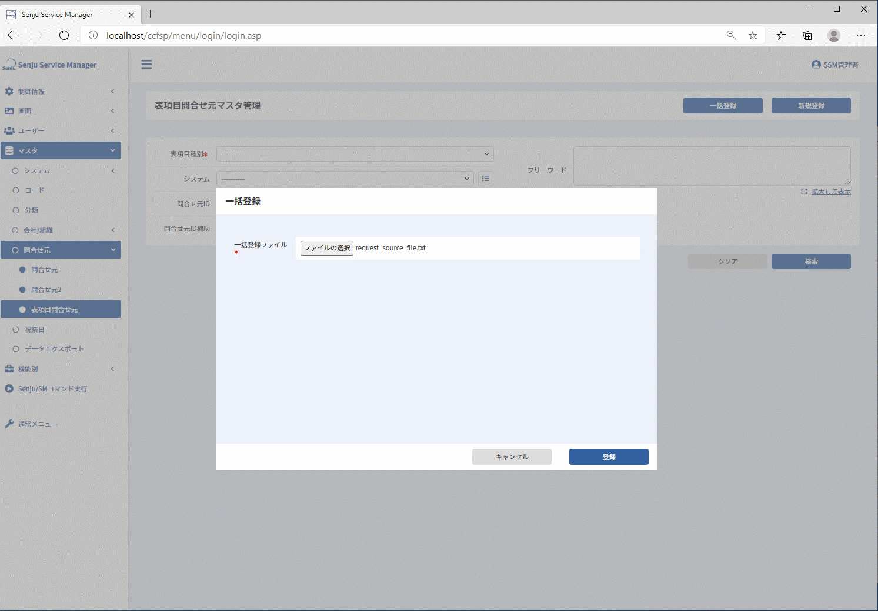
Task: Click the browser back arrow
Action: (12, 35)
